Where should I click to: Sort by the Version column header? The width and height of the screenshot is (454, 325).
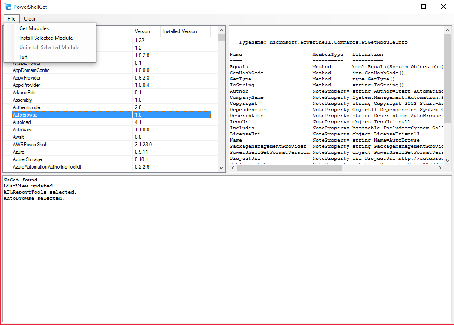pos(146,31)
